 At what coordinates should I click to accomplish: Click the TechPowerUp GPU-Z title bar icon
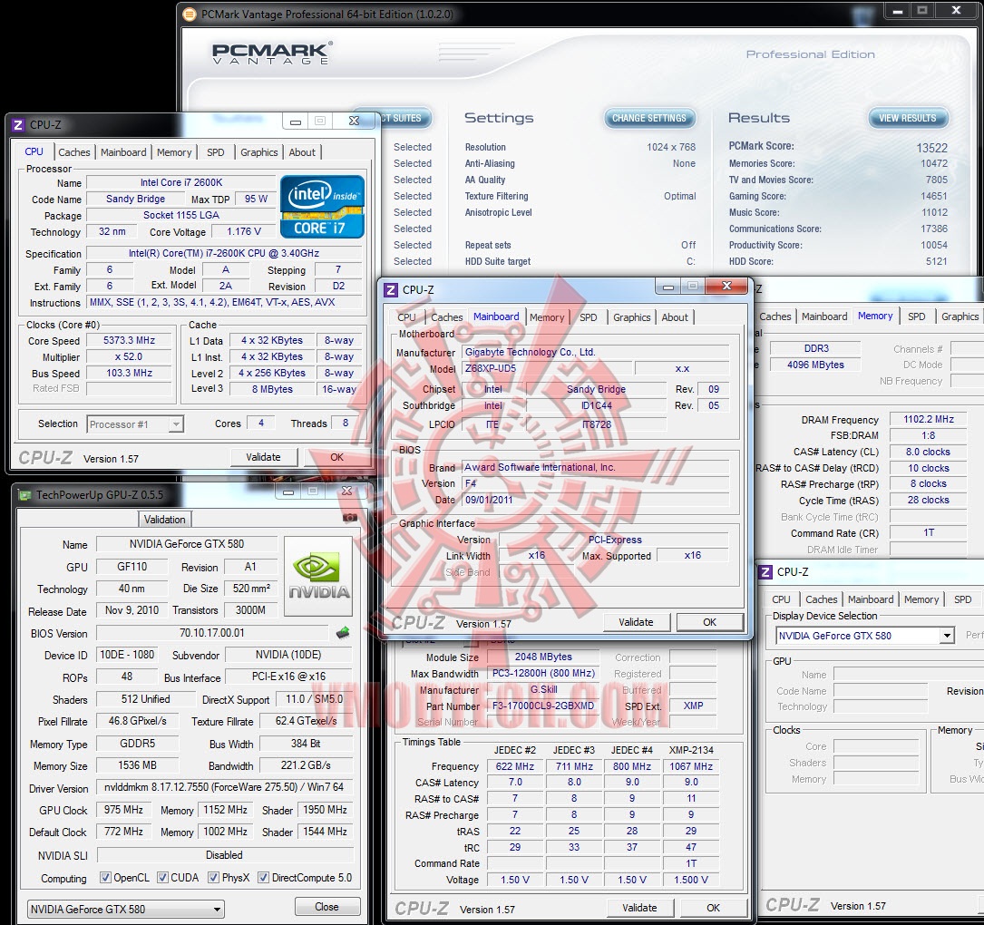click(x=24, y=495)
